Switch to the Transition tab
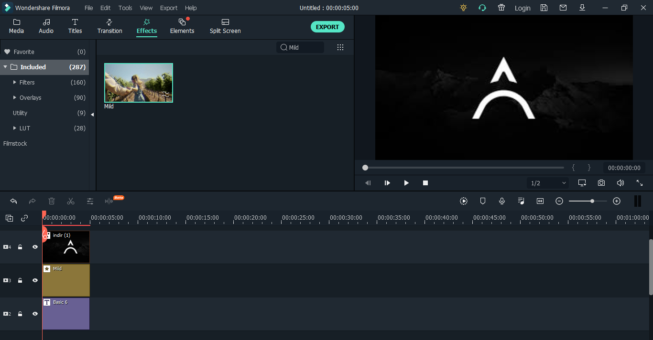Screen dimensions: 653x340 (109, 26)
